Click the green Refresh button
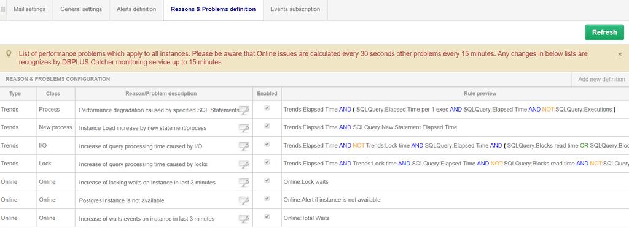Viewport: 629px width, 228px height. pos(604,32)
